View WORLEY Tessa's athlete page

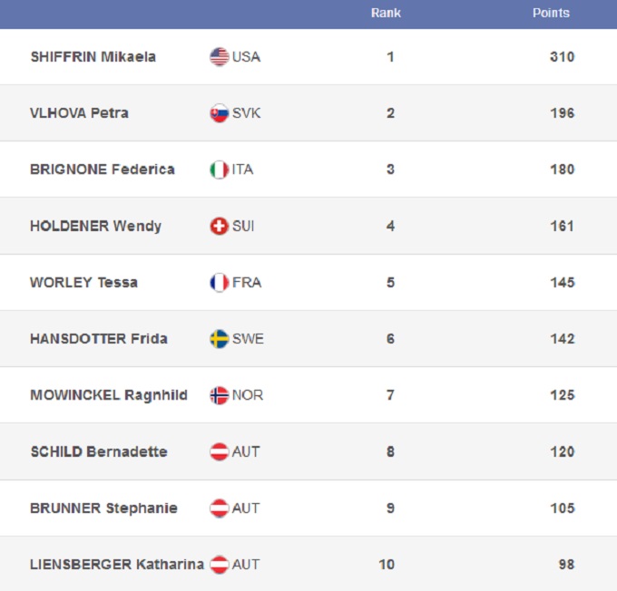(83, 282)
